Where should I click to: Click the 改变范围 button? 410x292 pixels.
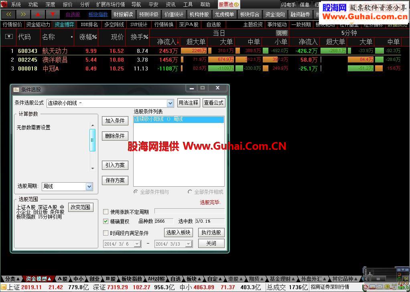81,207
